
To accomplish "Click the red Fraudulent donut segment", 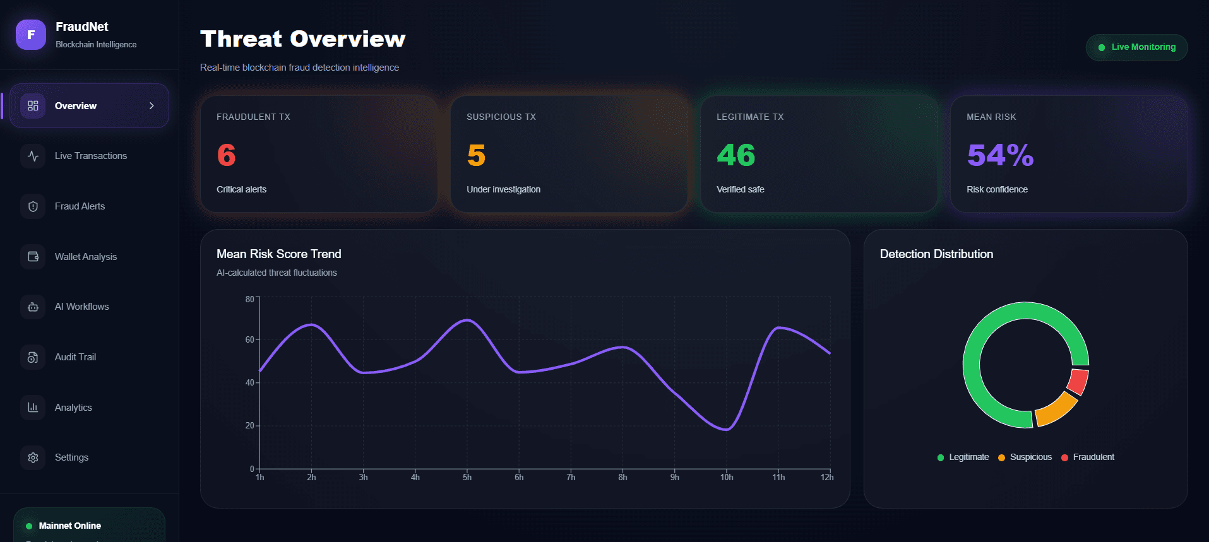I will pos(1078,382).
